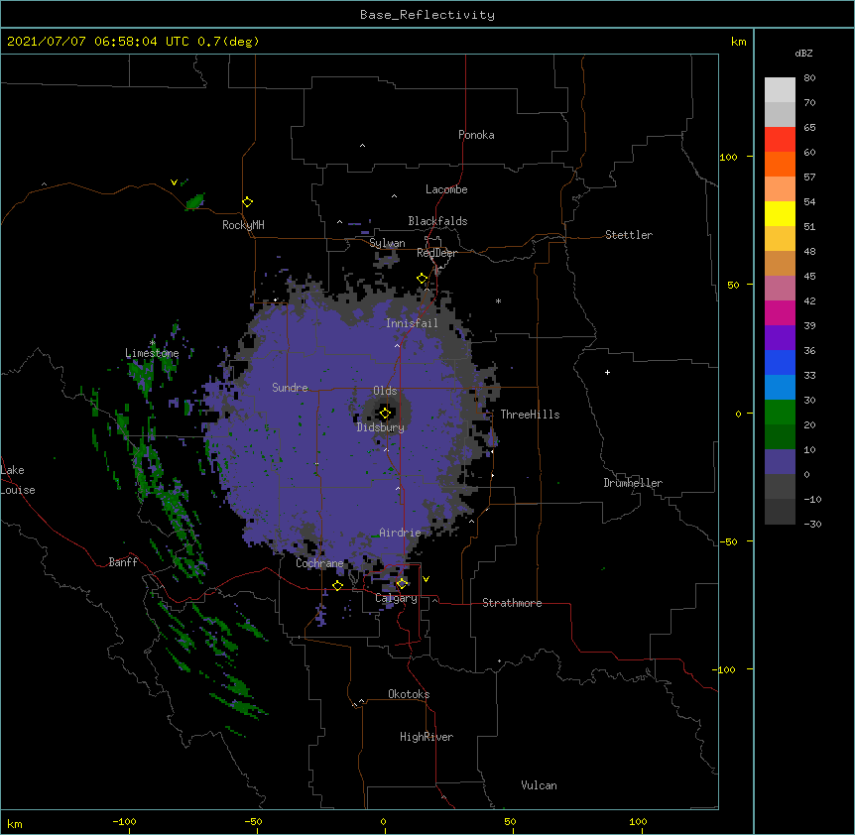Click the white asterisk marker above Limestone
The image size is (855, 835).
click(x=153, y=342)
